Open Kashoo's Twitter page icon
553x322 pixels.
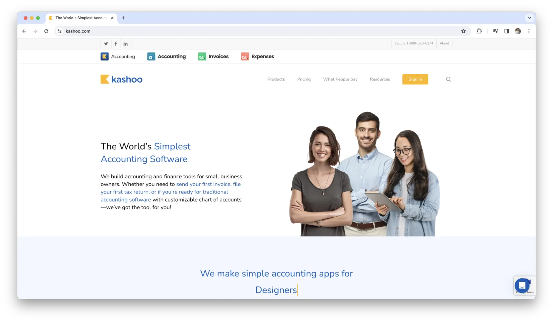[106, 44]
